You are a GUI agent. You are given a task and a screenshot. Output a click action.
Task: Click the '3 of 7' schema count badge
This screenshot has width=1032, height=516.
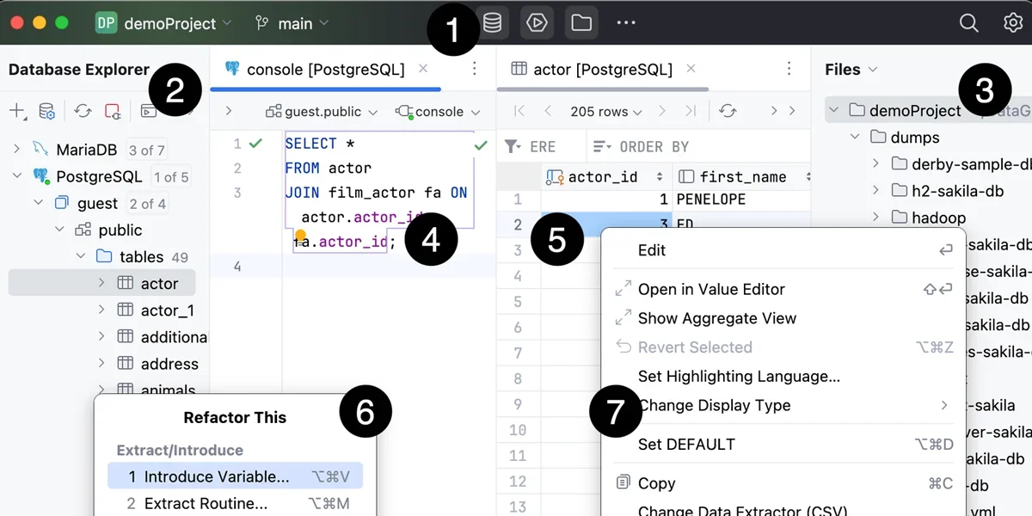pyautogui.click(x=146, y=150)
